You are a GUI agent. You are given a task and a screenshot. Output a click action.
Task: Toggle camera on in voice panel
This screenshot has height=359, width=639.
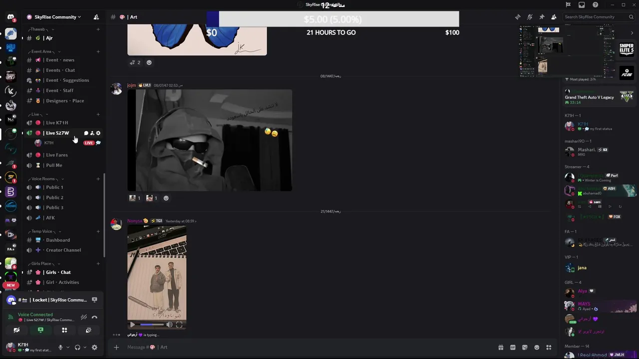click(16, 330)
